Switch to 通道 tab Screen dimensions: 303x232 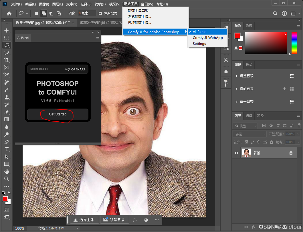pyautogui.click(x=249, y=116)
